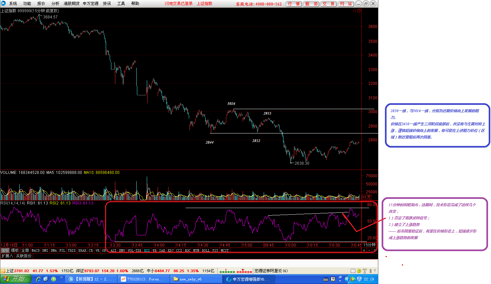Select the RSI indicator tab
This screenshot has width=491, height=284.
[147, 250]
